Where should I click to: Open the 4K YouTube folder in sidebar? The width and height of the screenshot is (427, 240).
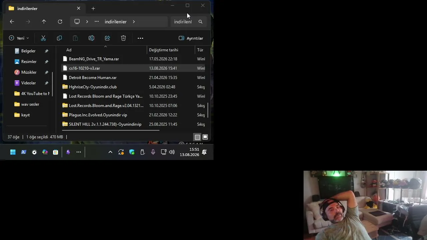click(x=32, y=94)
